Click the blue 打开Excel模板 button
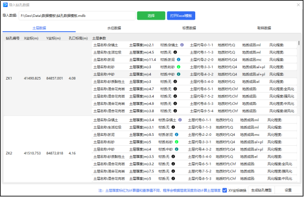Viewport: 304px width, 197px height. [x=181, y=16]
